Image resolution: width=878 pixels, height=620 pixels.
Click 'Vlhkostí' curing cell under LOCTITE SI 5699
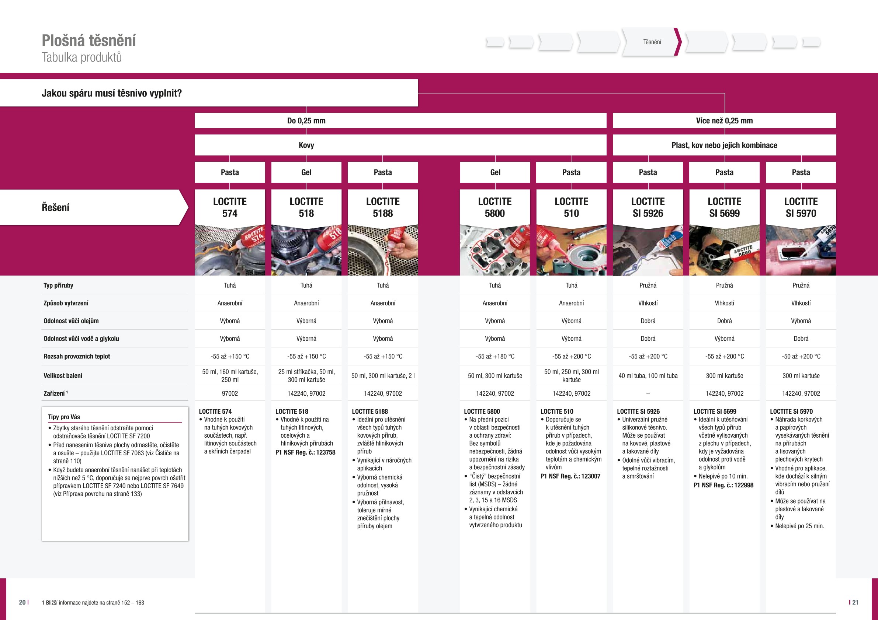[724, 303]
